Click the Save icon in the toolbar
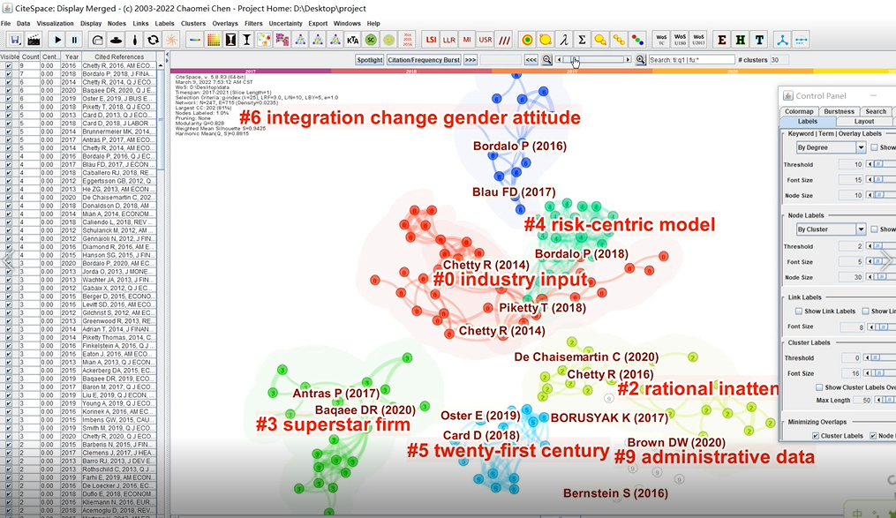Image resolution: width=896 pixels, height=518 pixels. (x=15, y=40)
